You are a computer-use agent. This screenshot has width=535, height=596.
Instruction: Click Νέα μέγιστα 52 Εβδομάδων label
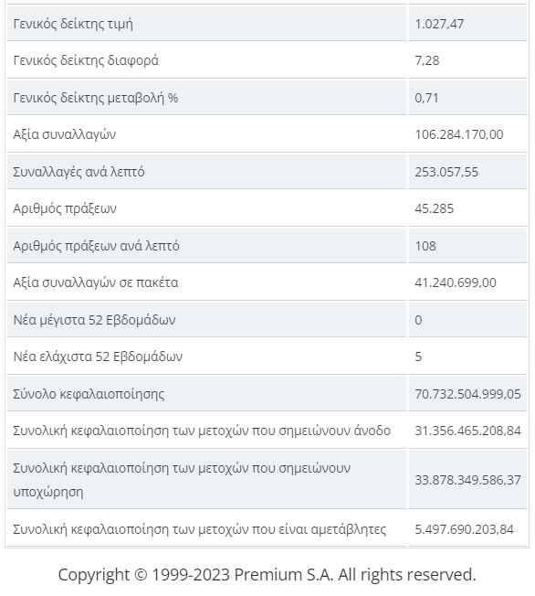tap(94, 320)
